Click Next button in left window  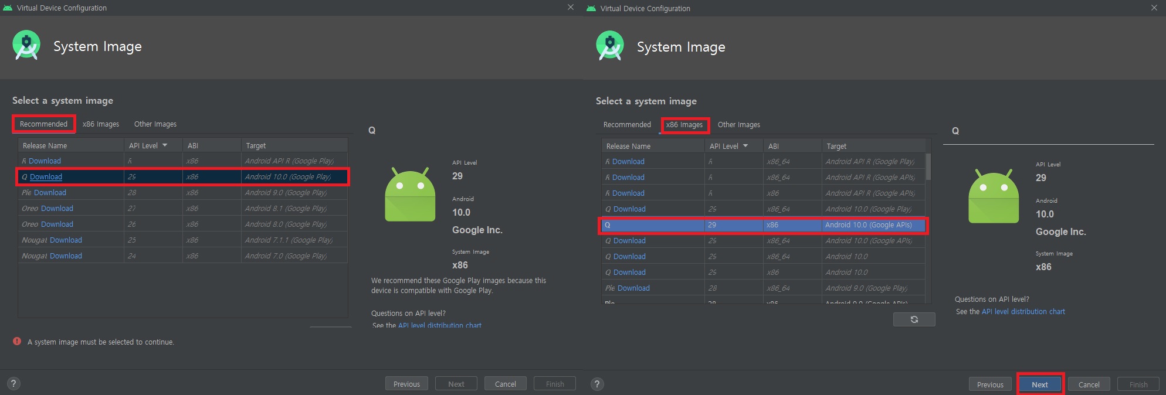click(456, 384)
